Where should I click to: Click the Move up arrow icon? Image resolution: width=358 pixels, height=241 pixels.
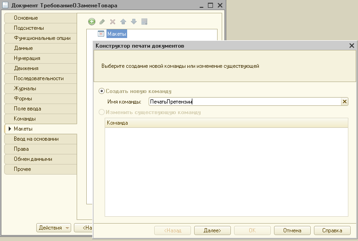[123, 22]
